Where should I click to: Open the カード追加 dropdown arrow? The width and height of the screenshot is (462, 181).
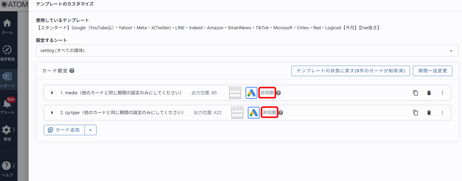click(91, 130)
